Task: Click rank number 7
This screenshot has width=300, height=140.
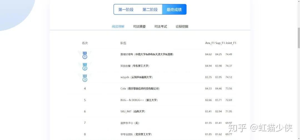Action: [85, 123]
